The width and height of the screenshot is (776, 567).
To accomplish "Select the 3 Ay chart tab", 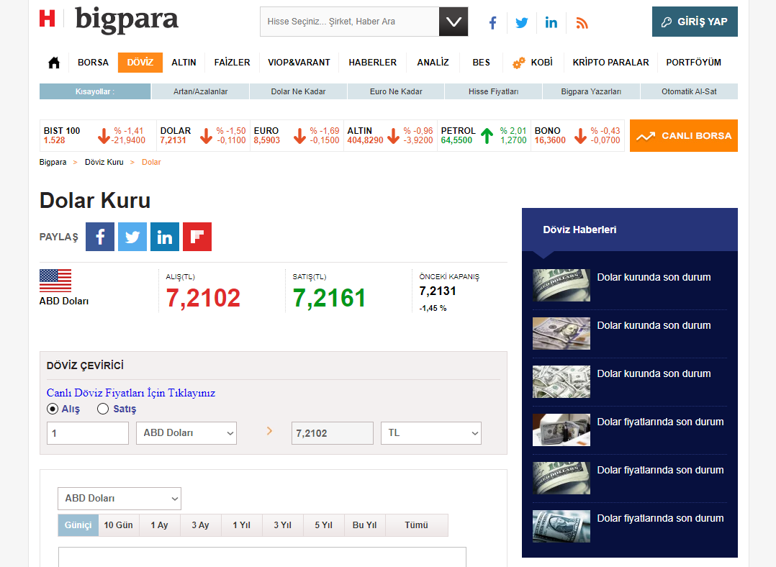I will pyautogui.click(x=200, y=525).
